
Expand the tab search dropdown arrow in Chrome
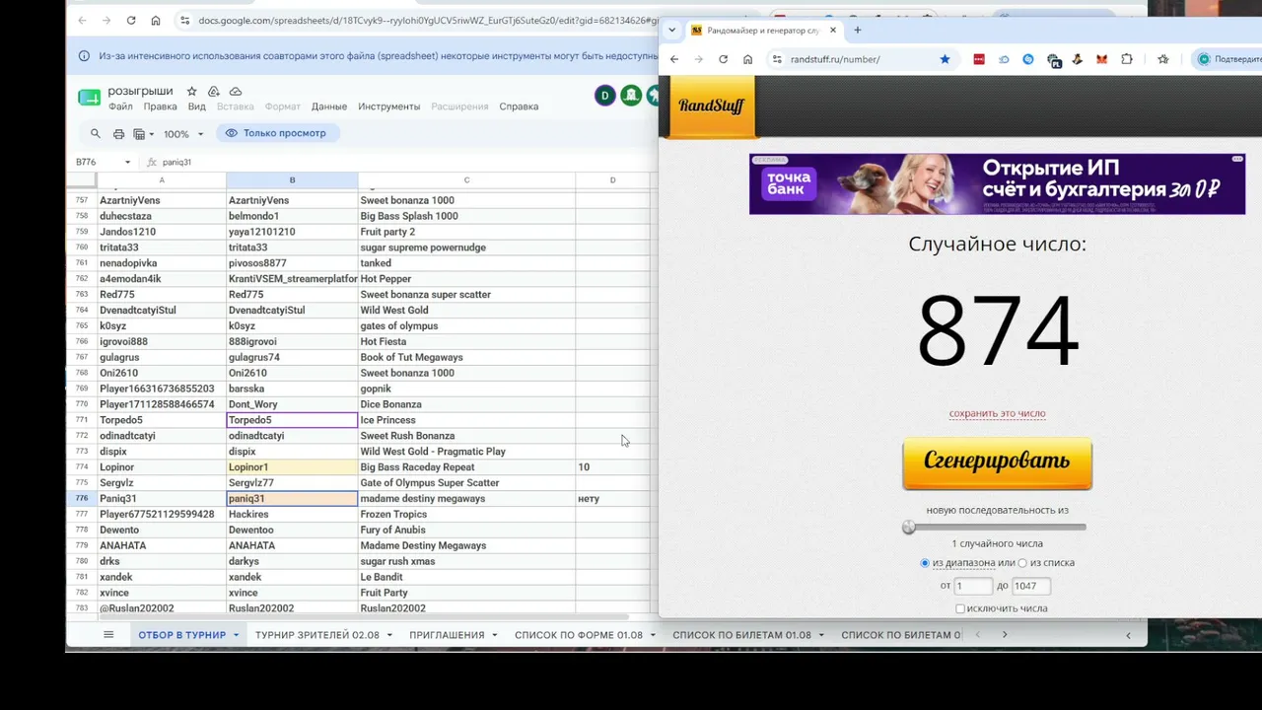click(x=672, y=31)
